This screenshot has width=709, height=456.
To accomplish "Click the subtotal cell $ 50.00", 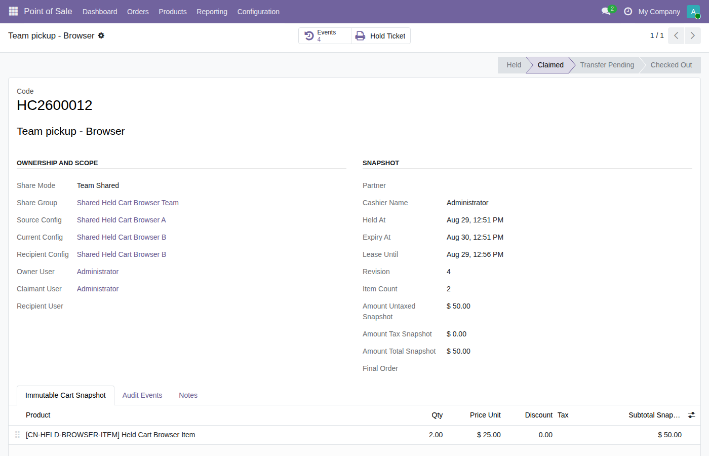I will (669, 435).
